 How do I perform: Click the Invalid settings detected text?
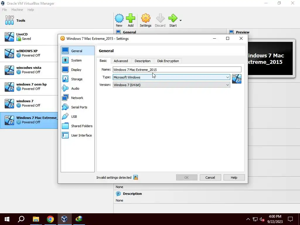pyautogui.click(x=114, y=178)
